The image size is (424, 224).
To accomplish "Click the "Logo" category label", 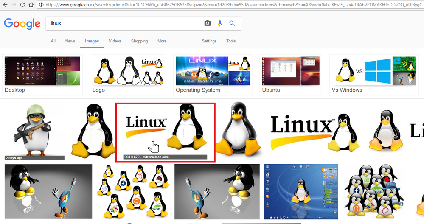I will tap(99, 90).
